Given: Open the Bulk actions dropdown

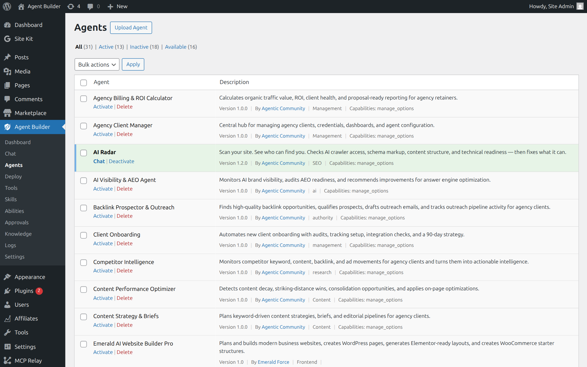Looking at the screenshot, I should coord(97,64).
